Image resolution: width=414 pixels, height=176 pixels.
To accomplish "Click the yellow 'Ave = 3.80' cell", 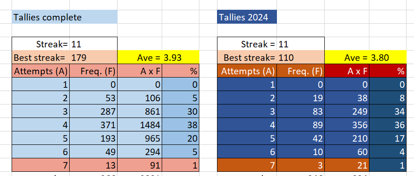I will 365,57.
